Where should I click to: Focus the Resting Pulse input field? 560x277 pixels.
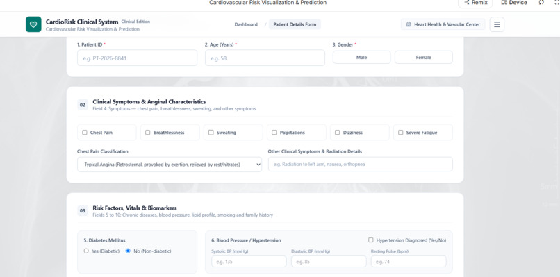[x=409, y=261]
